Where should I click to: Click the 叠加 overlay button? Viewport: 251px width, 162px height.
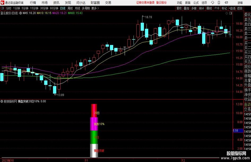pyautogui.click(x=186, y=8)
